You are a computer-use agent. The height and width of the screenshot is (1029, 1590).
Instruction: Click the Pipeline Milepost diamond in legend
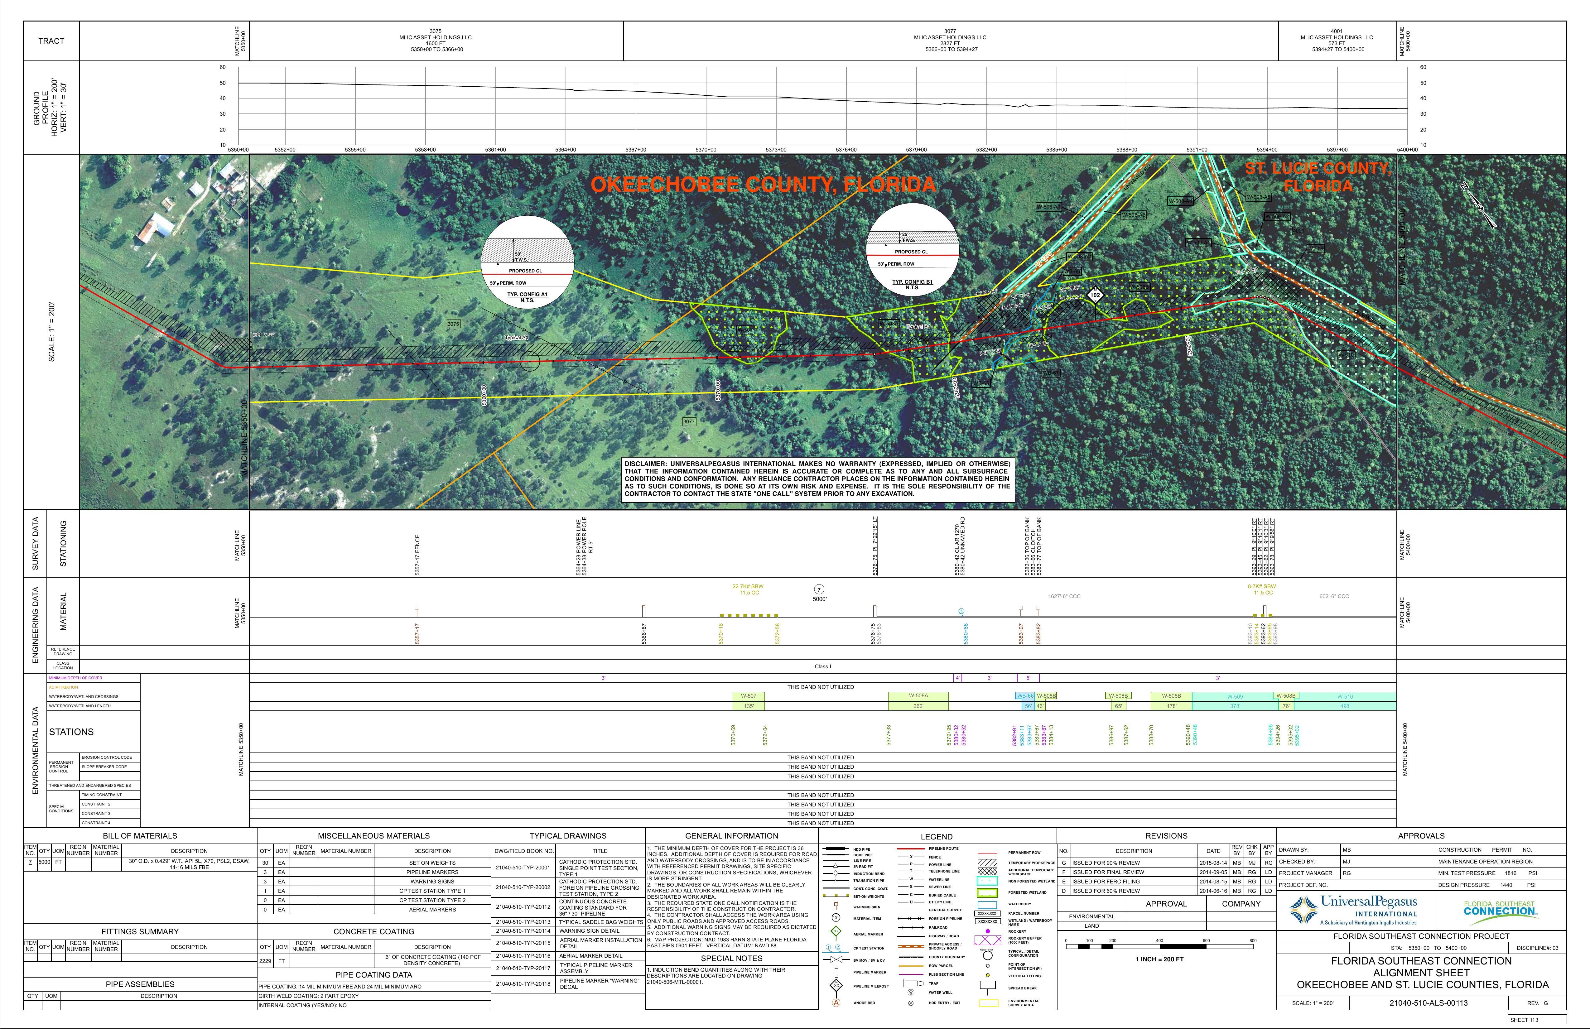coord(836,986)
